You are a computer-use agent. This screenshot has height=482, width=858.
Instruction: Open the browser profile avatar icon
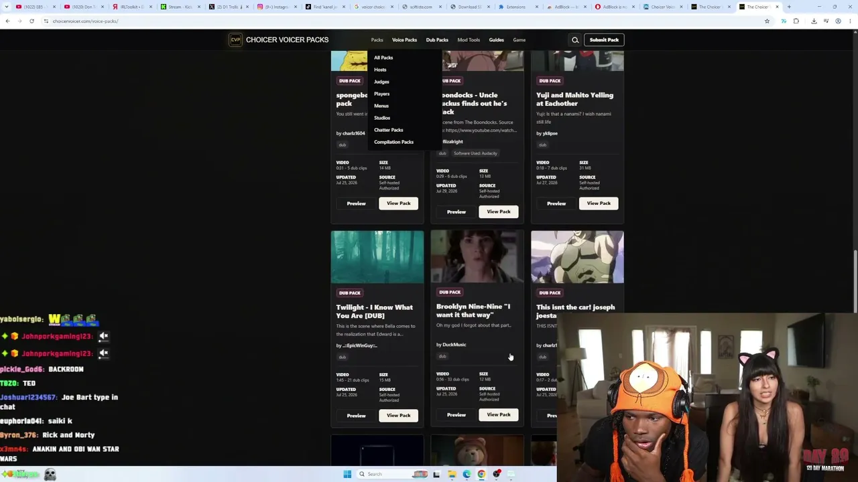coord(838,21)
